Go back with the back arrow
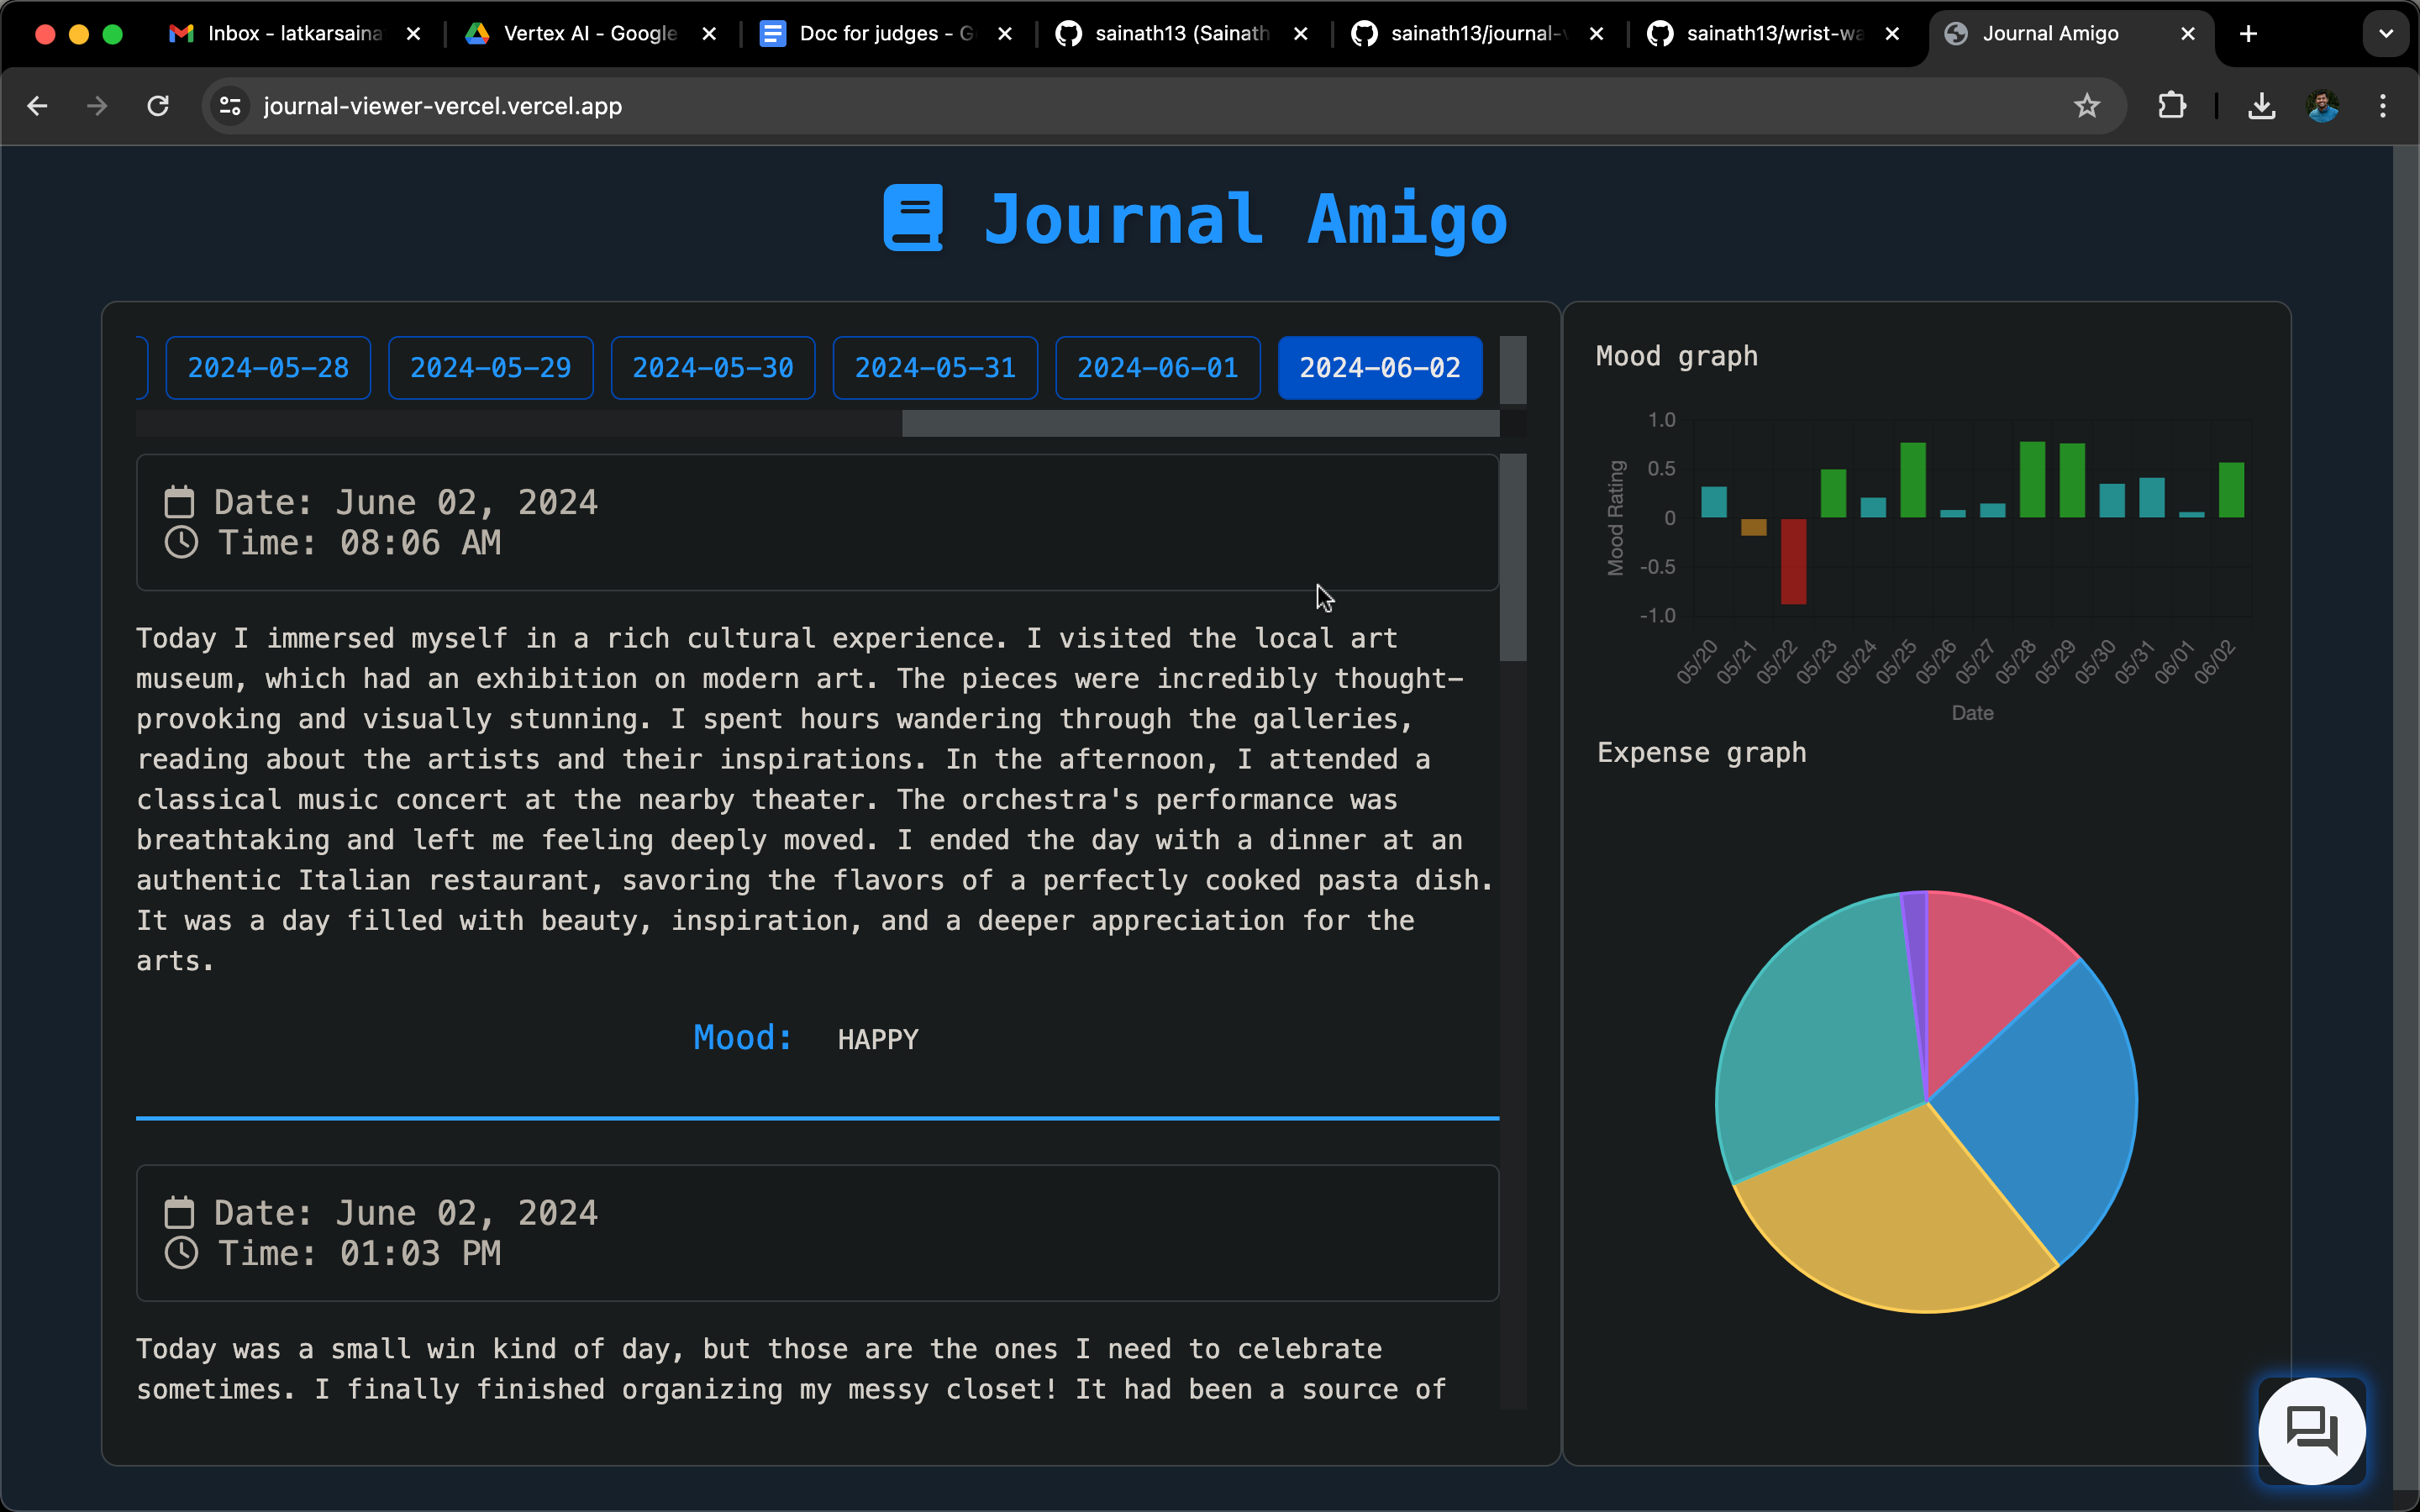Viewport: 2420px width, 1512px height. pos(38,106)
